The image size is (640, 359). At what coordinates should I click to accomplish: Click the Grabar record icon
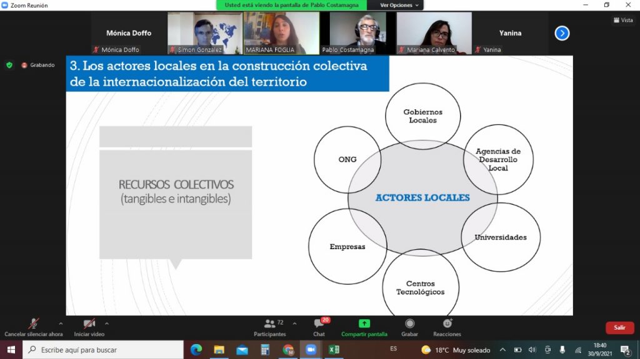click(409, 323)
